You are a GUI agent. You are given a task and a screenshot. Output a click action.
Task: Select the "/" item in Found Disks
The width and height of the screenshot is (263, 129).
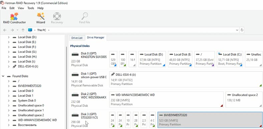(x=19, y=81)
